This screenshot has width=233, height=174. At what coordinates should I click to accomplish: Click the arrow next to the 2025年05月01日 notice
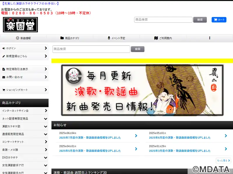click(226, 136)
